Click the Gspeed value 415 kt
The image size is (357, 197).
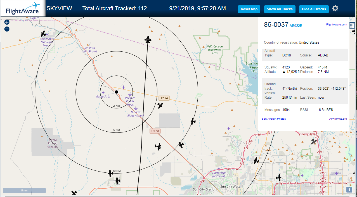(x=323, y=67)
